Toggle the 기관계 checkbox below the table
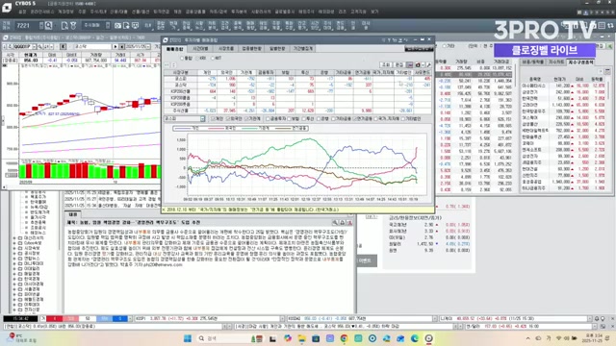616x346 pixels. 246,118
